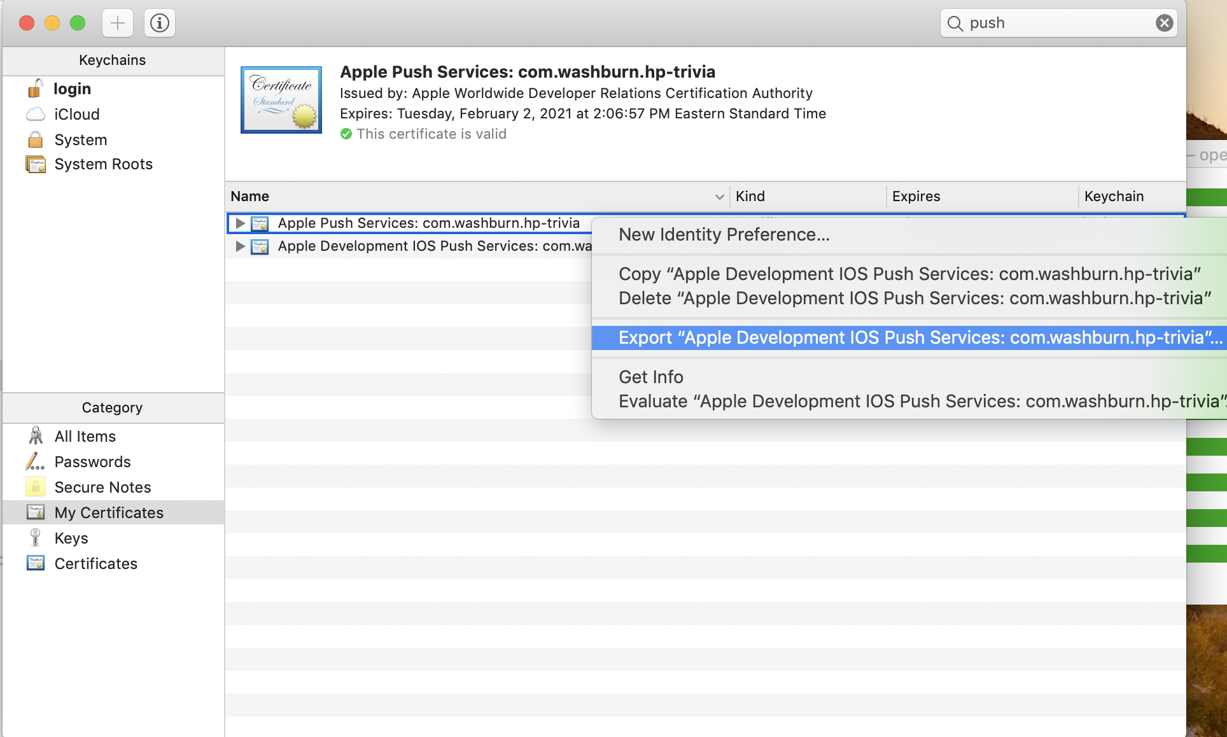Click the add item plus button
The height and width of the screenshot is (737, 1227).
point(117,23)
